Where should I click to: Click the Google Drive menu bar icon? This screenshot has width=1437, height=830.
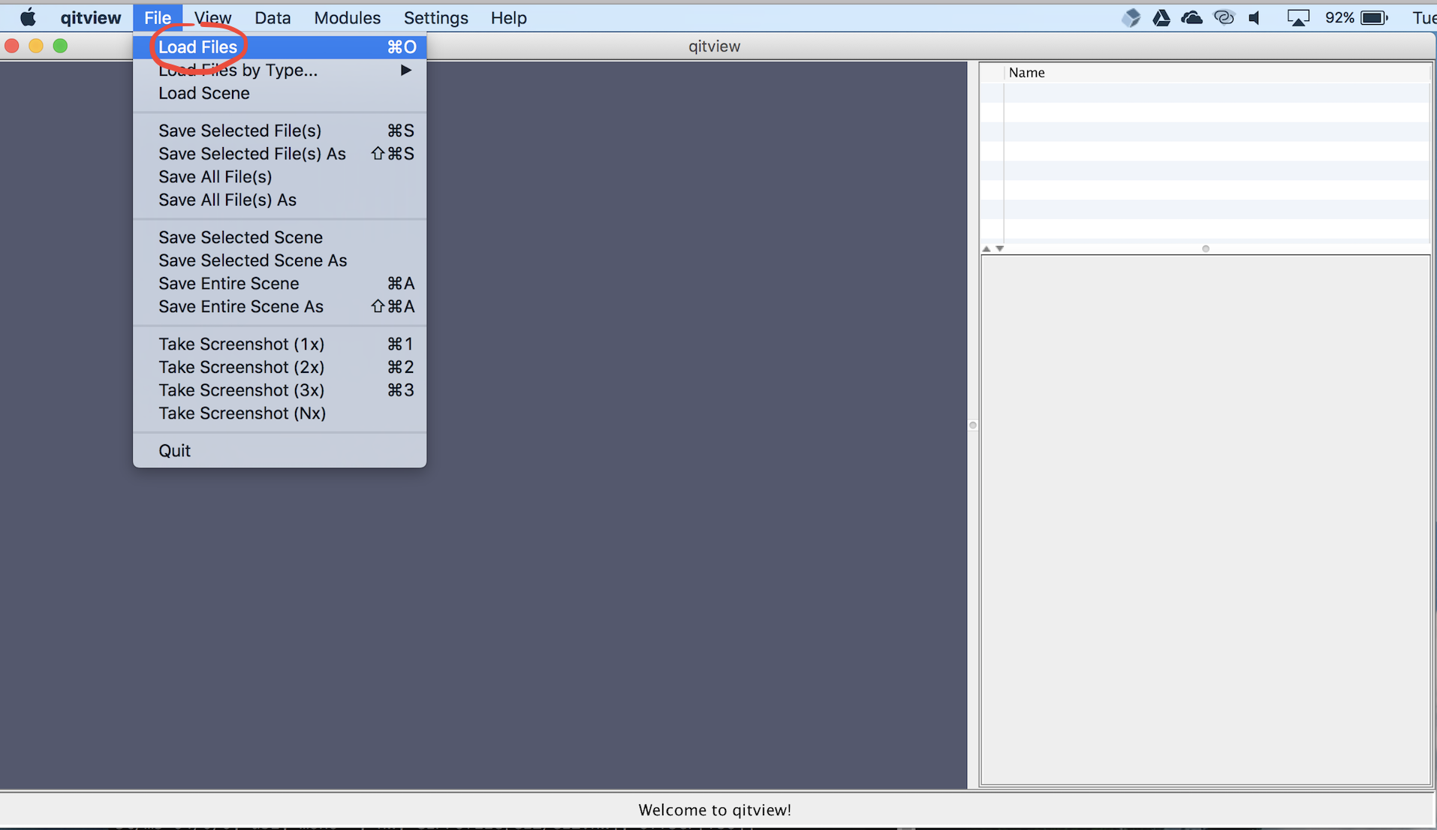coord(1161,17)
